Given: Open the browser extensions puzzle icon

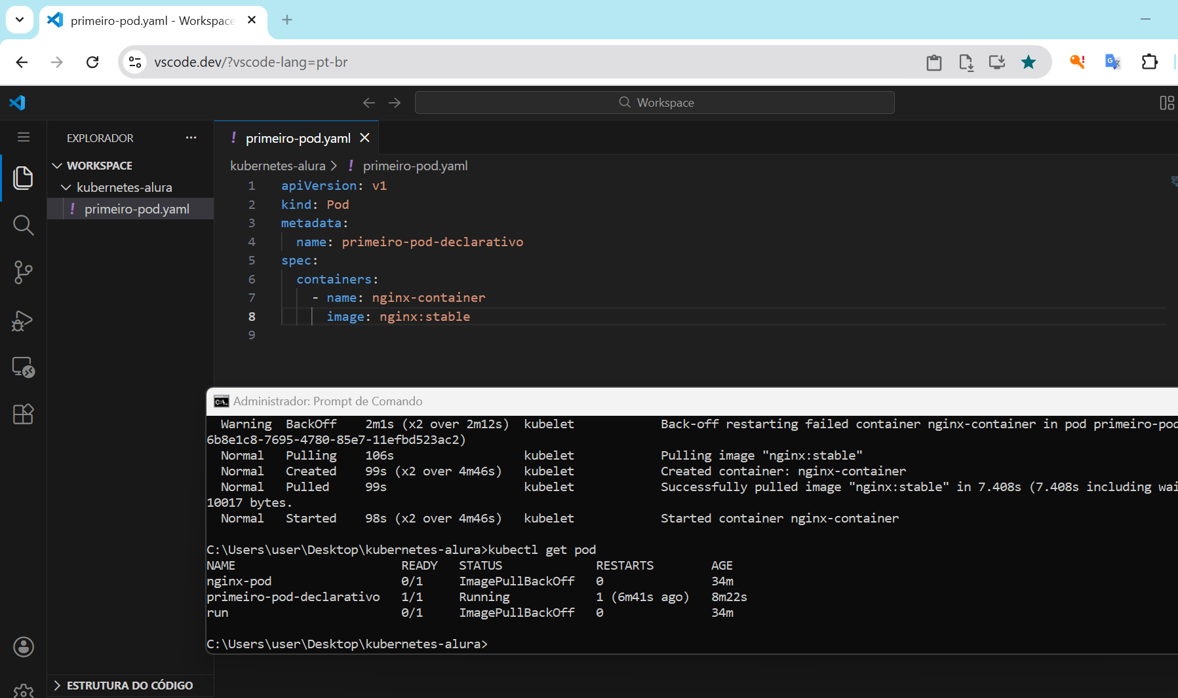Looking at the screenshot, I should (1149, 62).
